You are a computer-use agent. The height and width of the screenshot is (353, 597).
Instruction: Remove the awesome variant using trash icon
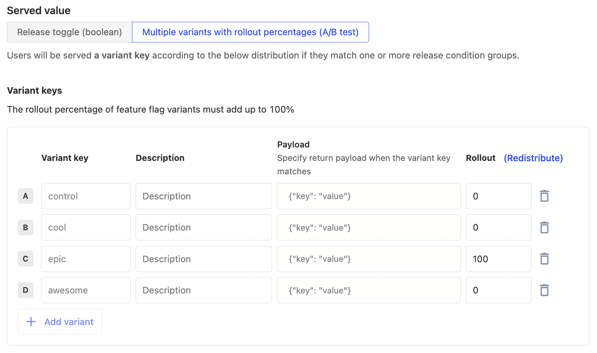(x=544, y=290)
